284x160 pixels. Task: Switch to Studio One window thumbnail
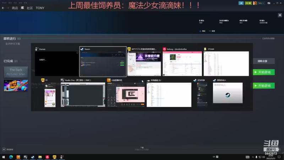tap(83, 95)
